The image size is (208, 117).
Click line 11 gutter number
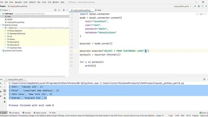[71, 51]
